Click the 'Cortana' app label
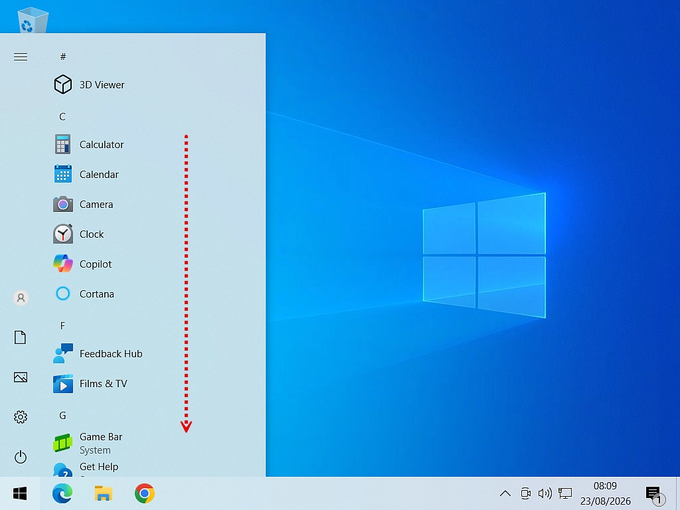 click(x=97, y=294)
